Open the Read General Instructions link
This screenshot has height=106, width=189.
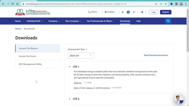[x=156, y=55]
